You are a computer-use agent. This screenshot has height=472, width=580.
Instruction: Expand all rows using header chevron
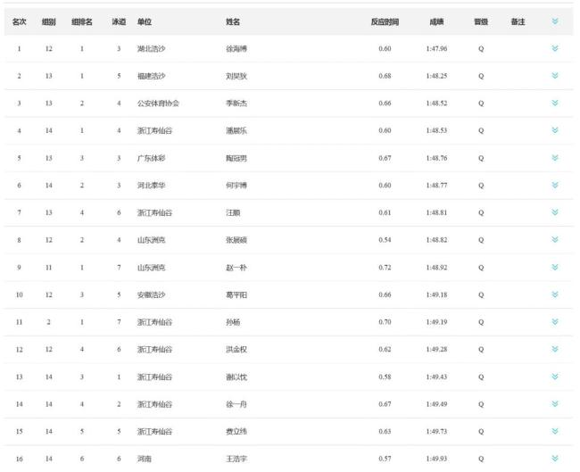pos(555,21)
